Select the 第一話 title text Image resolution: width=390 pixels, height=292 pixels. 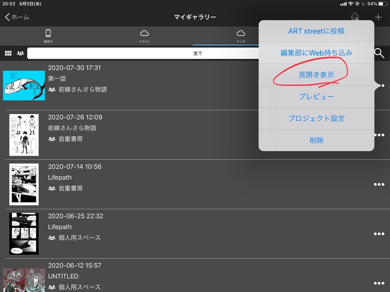57,78
